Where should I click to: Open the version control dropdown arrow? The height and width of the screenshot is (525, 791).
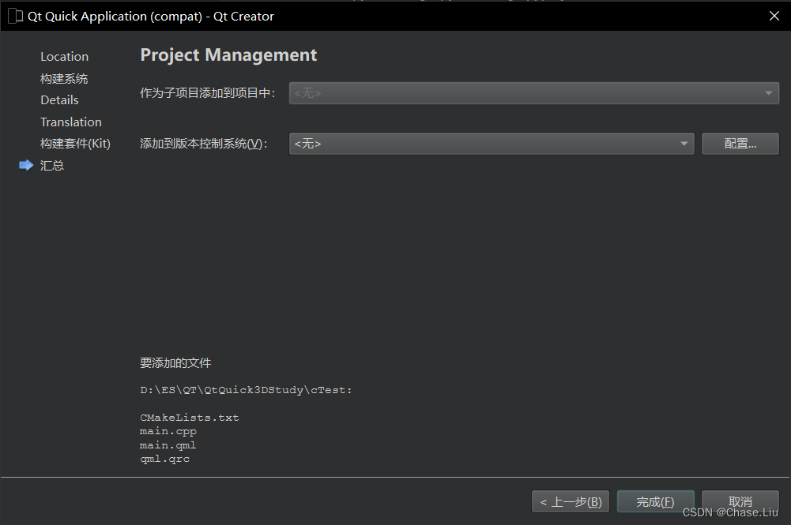pos(683,143)
